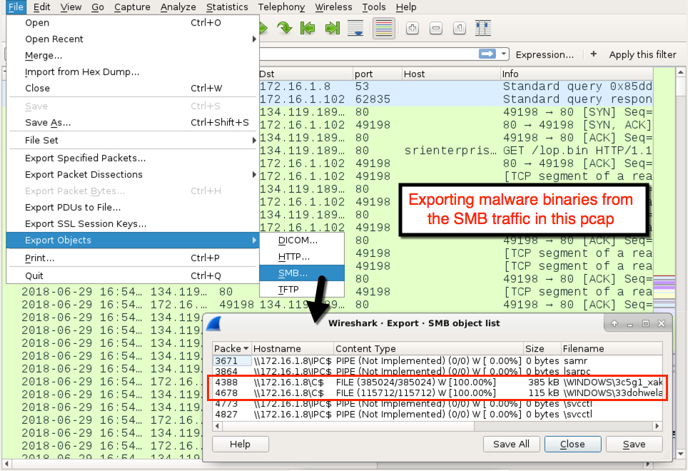Click the resize columns to content icon

pos(483,29)
